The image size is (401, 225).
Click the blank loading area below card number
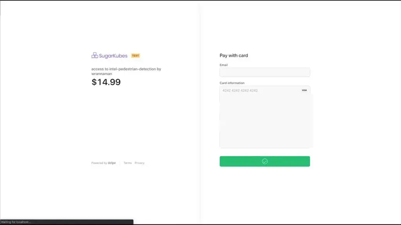pos(265,121)
